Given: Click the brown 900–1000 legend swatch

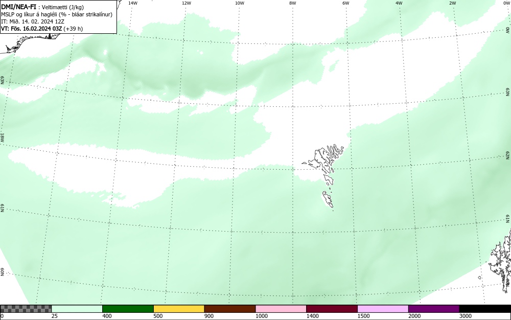Looking at the screenshot, I should coord(230,309).
